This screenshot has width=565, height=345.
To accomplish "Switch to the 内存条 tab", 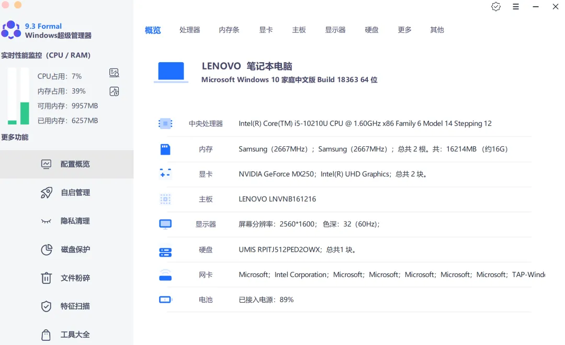I will (x=229, y=30).
